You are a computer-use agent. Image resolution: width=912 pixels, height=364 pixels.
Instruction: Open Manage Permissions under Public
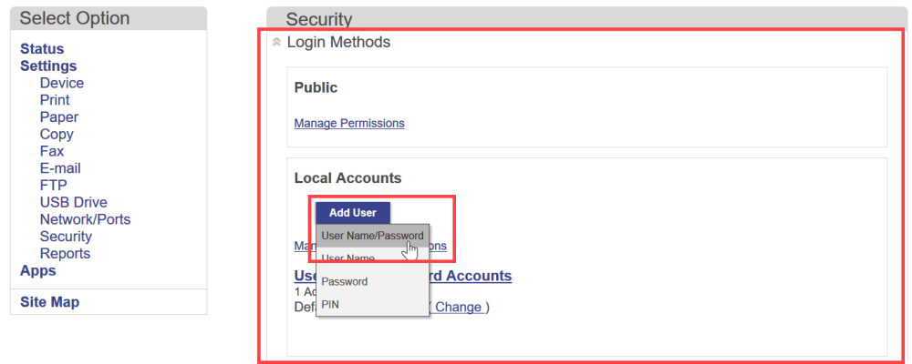pos(349,123)
